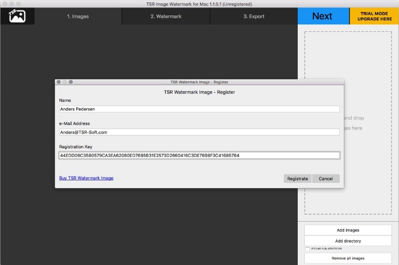Close the Register dialog window
Screen dimensions: 399x265
[x=59, y=82]
